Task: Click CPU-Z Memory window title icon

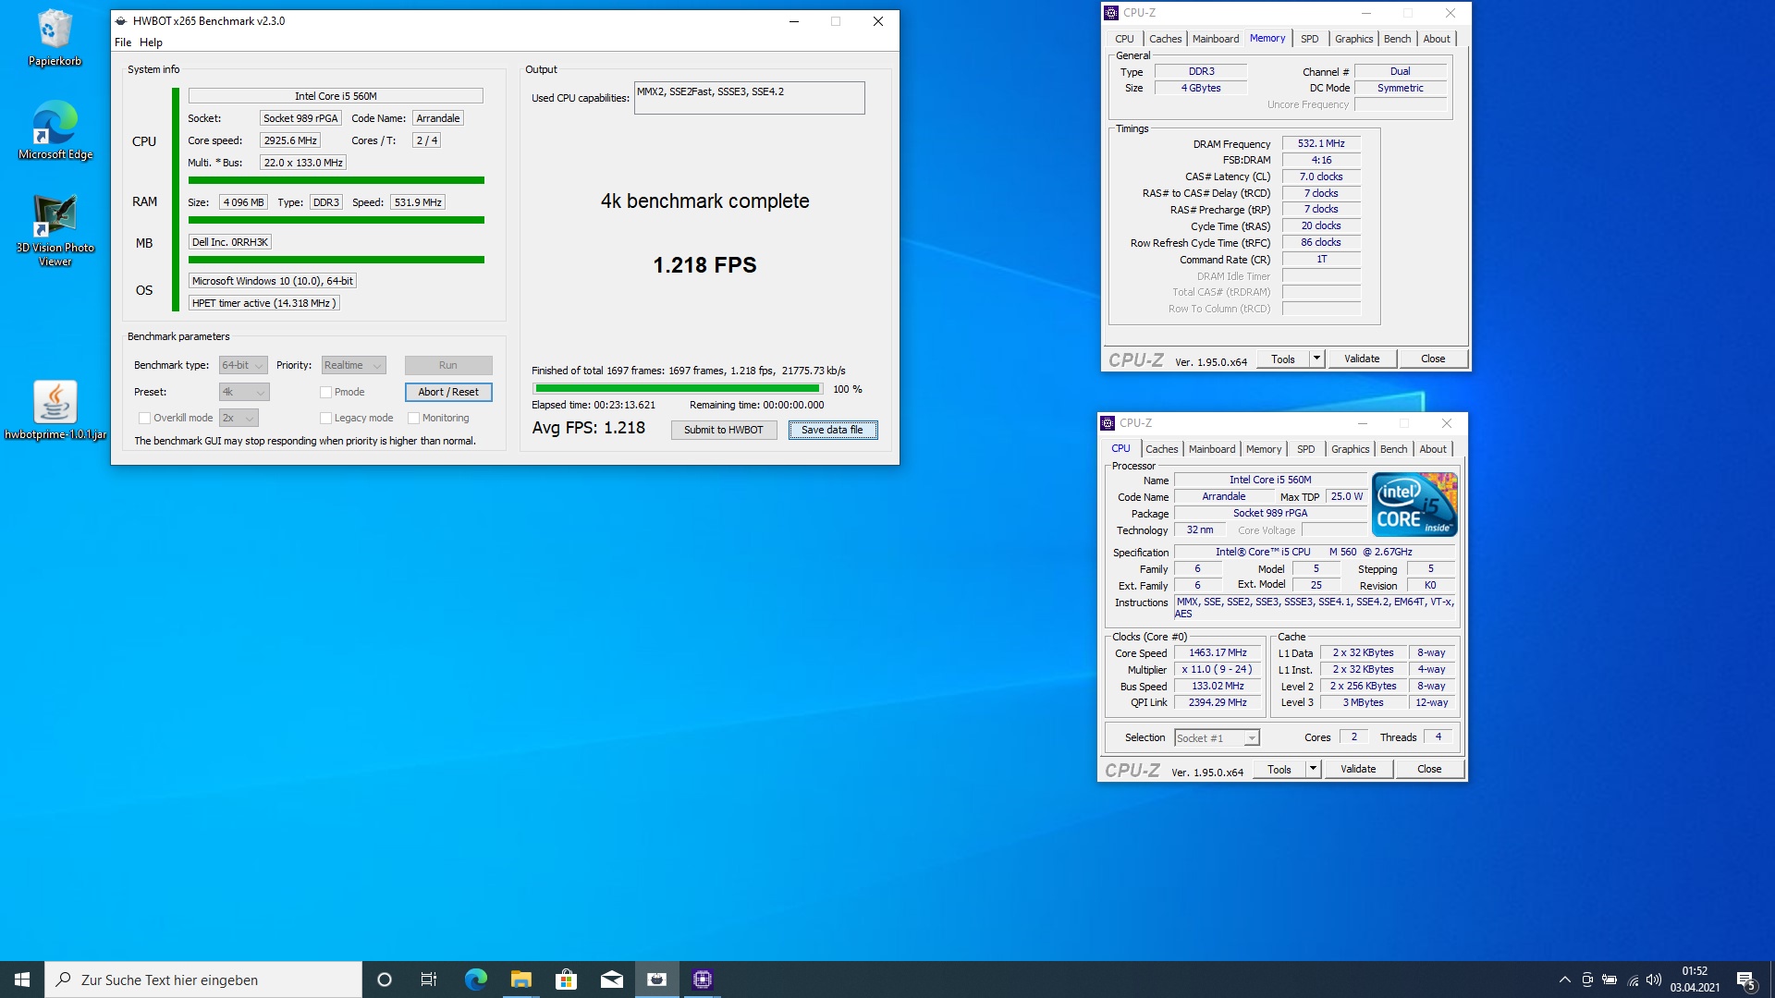Action: click(1111, 13)
